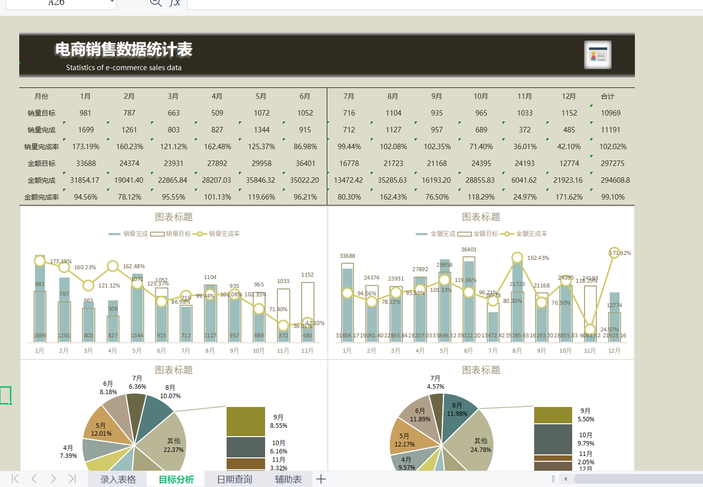Select the title of the sales-volume combo chart
Image resolution: width=703 pixels, height=487 pixels.
coord(174,217)
